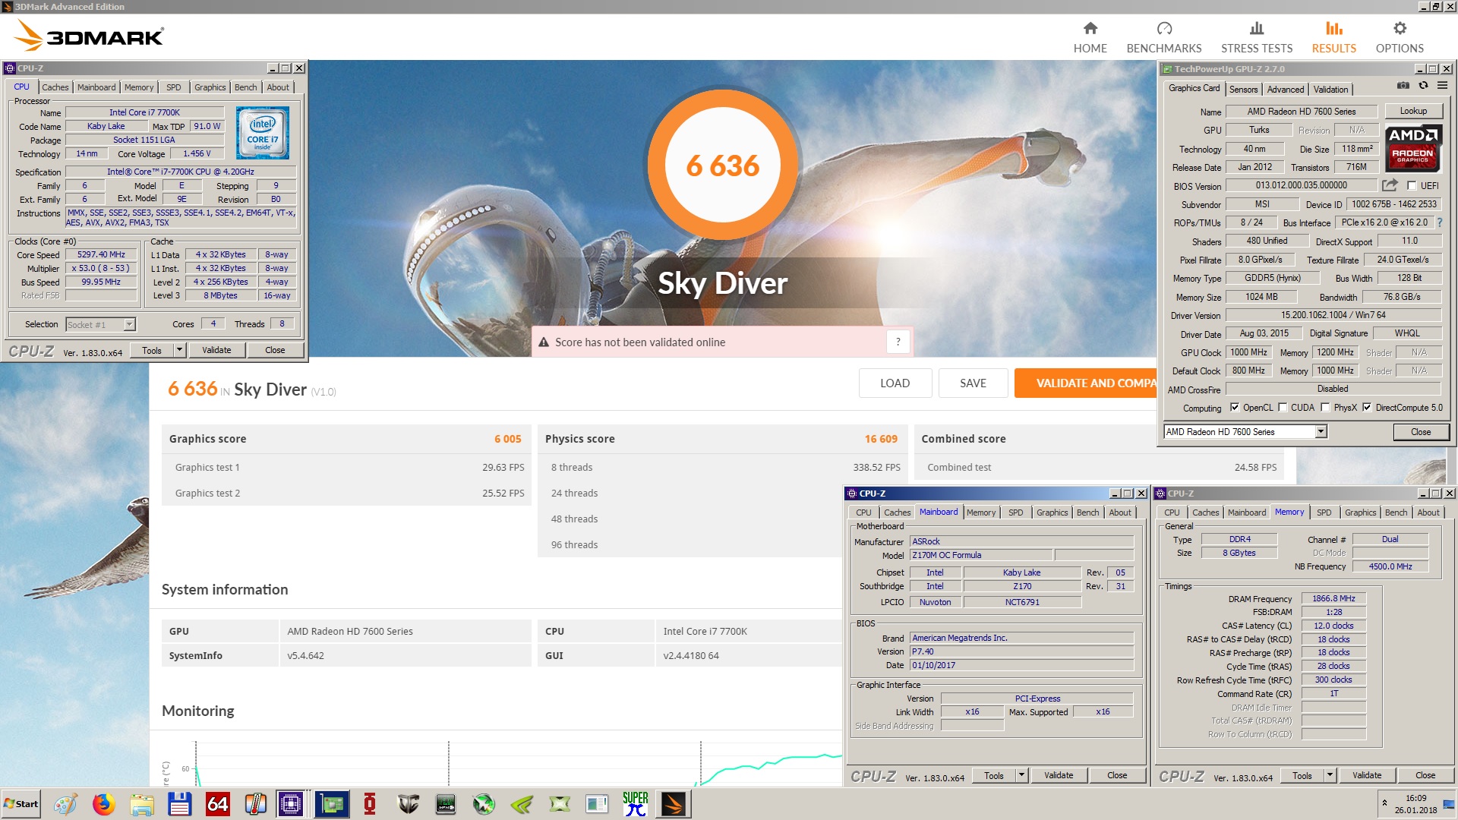Toggle the OpenCL checkbox
Screen dimensions: 1458x820
pos(1234,408)
